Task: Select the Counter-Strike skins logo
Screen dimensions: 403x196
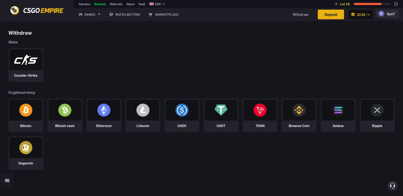Action: click(26, 60)
